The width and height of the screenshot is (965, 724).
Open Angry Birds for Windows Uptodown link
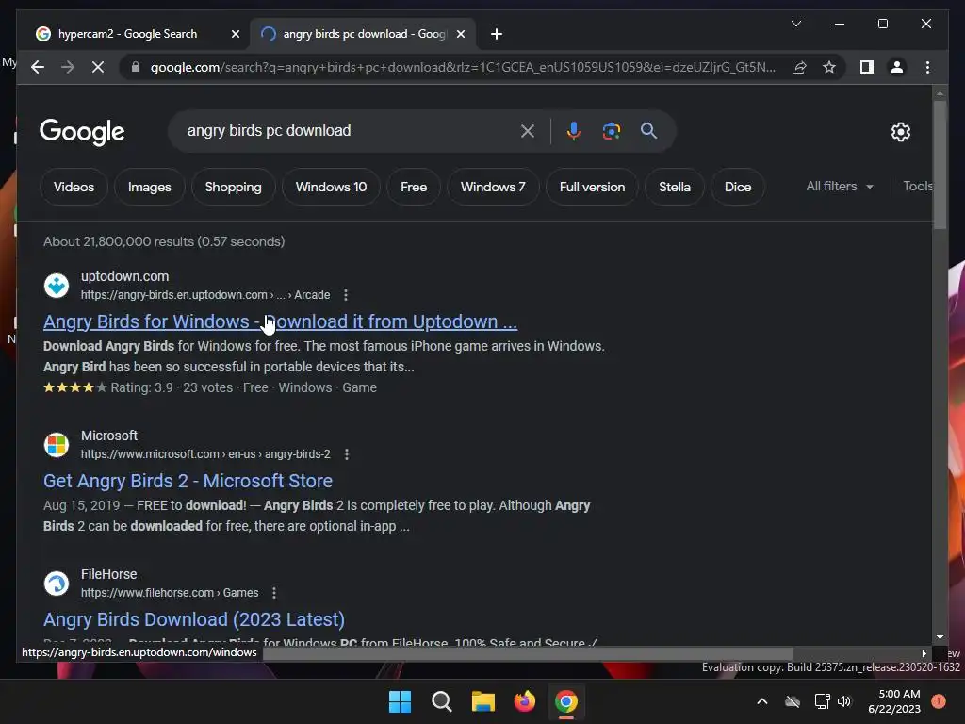(x=280, y=321)
